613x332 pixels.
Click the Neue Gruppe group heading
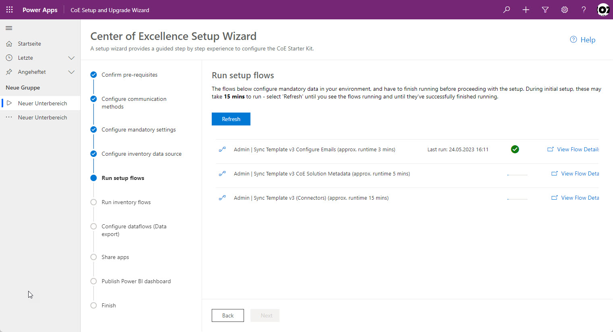23,88
